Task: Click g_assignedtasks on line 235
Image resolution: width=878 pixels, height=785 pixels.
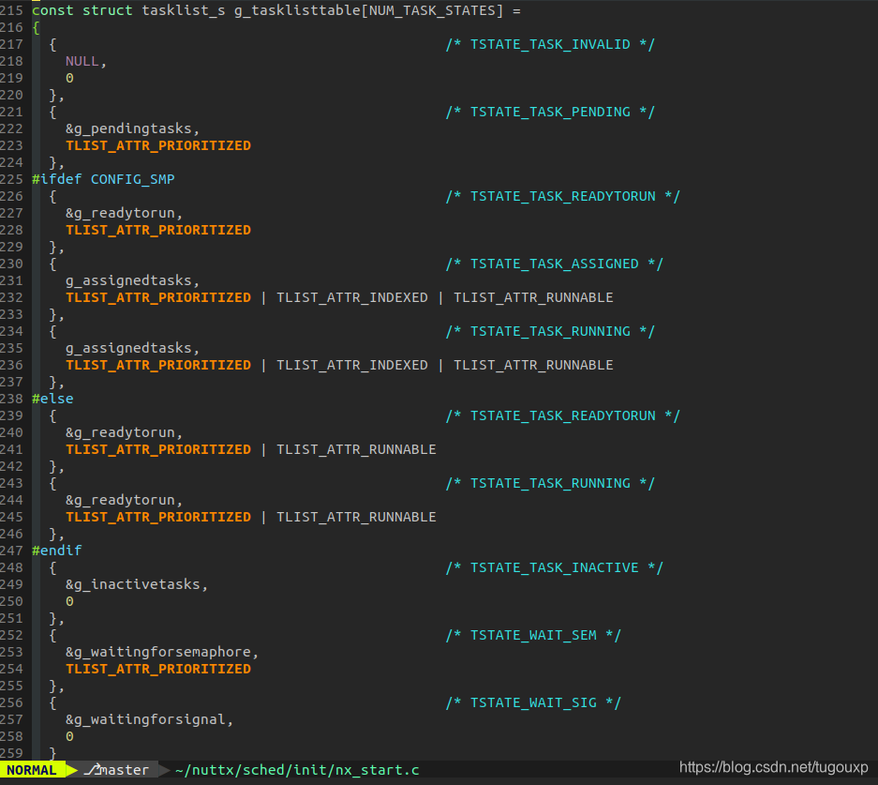Action: tap(128, 348)
